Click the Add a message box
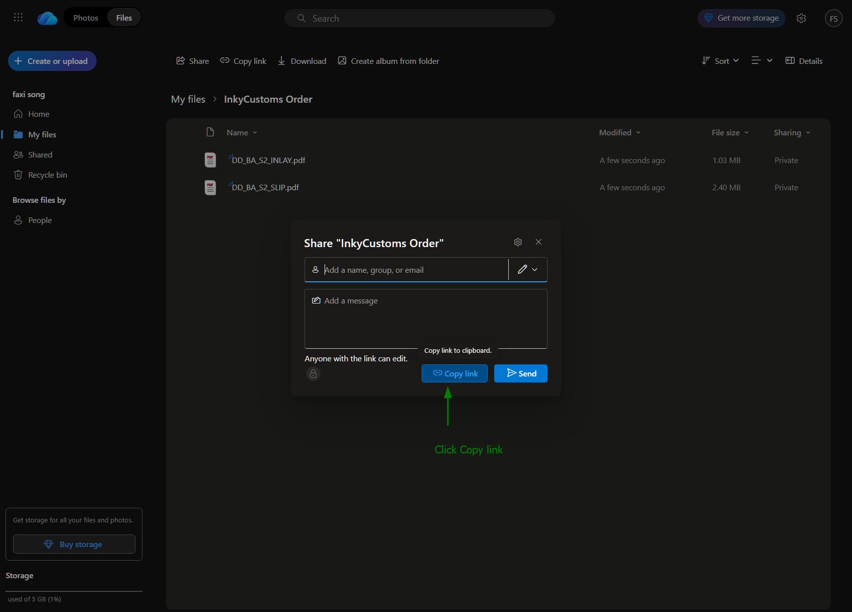Screen dimensions: 852x612 [x=426, y=319]
